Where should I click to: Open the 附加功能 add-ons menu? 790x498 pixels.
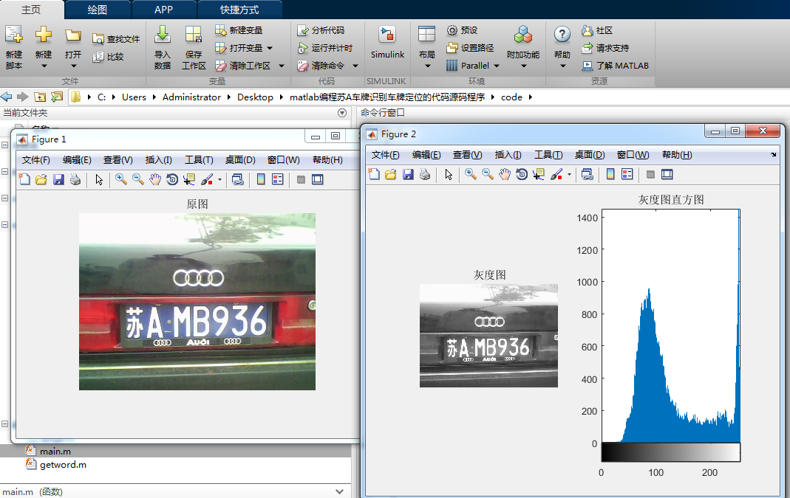tap(523, 47)
